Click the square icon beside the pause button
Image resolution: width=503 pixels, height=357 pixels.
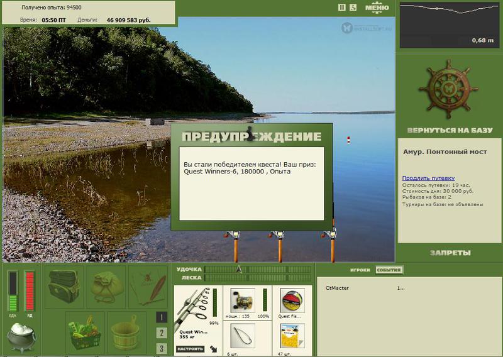pyautogui.click(x=353, y=7)
